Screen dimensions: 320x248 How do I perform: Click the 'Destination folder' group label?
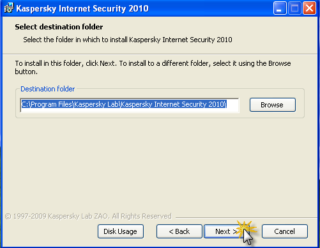coord(48,89)
